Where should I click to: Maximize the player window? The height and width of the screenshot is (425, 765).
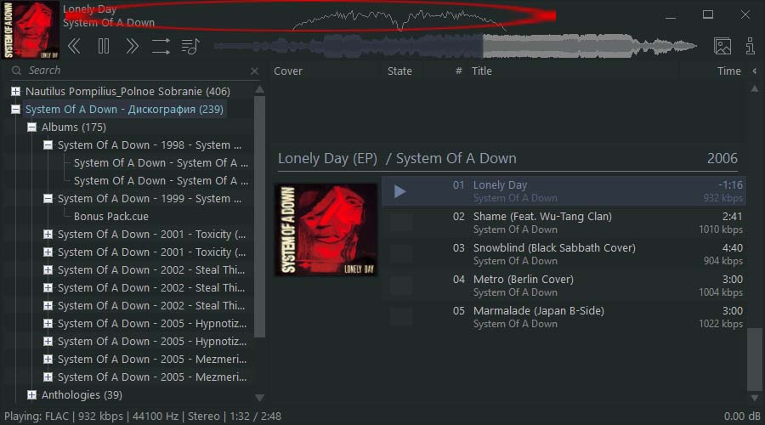(x=708, y=14)
